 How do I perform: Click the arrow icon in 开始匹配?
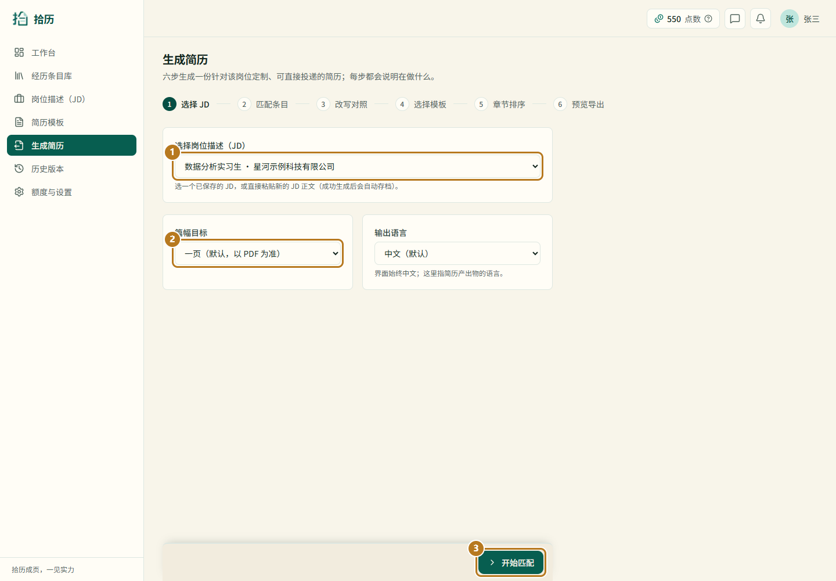(492, 562)
